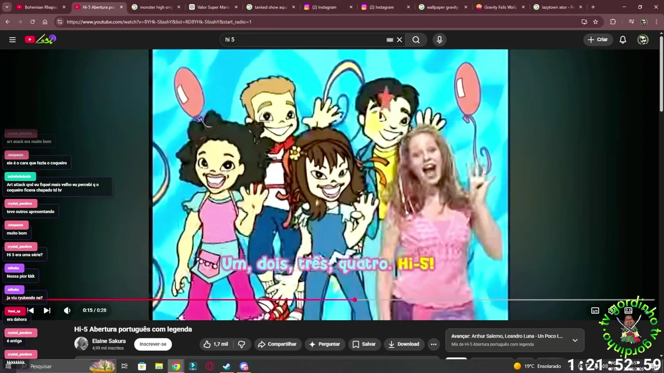Dislike the video
Image resolution: width=664 pixels, height=373 pixels.
click(241, 344)
